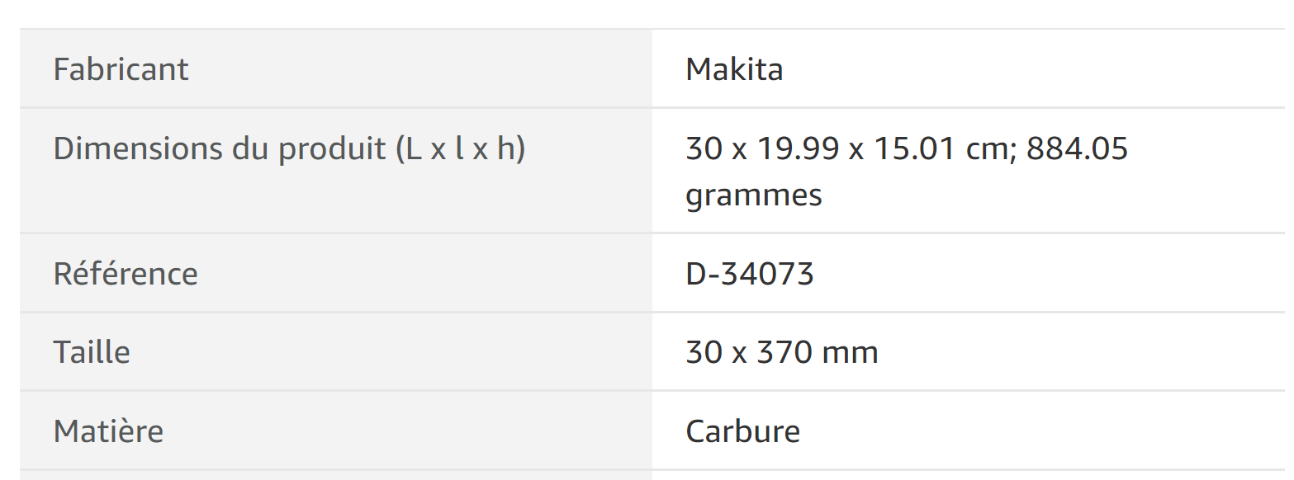Click the Matière label cell
Viewport: 1294px width, 480px height.
[x=108, y=431]
